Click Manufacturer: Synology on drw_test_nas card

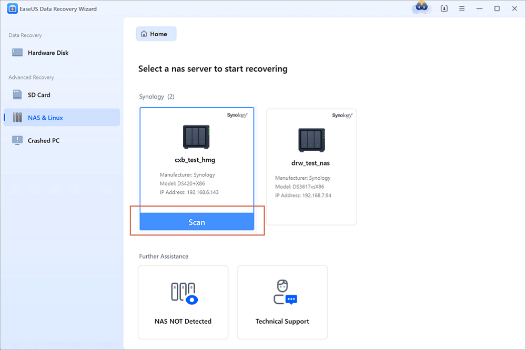303,178
